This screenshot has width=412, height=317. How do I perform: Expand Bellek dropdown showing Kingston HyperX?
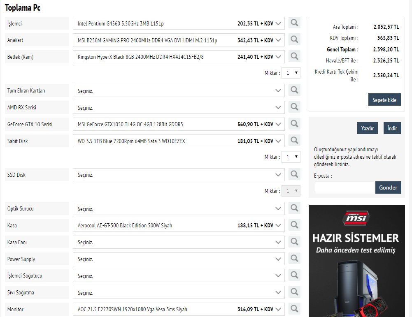(179, 57)
